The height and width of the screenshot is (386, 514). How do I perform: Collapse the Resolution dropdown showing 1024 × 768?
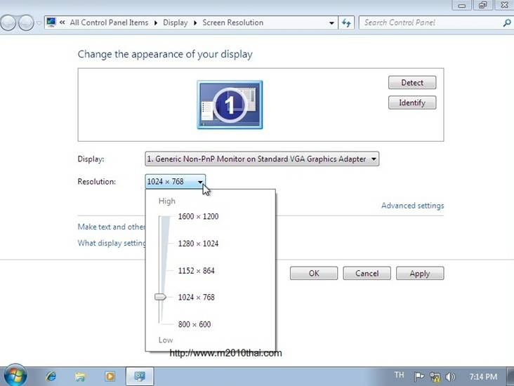click(x=175, y=182)
